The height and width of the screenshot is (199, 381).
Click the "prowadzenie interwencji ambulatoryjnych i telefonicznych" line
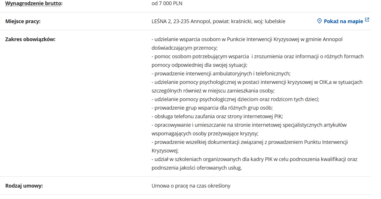221,73
